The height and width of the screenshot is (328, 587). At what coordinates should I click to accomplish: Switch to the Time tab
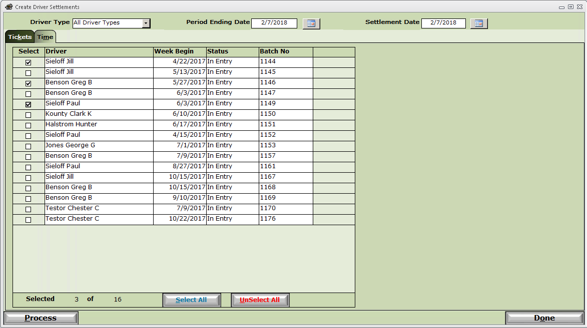point(45,37)
